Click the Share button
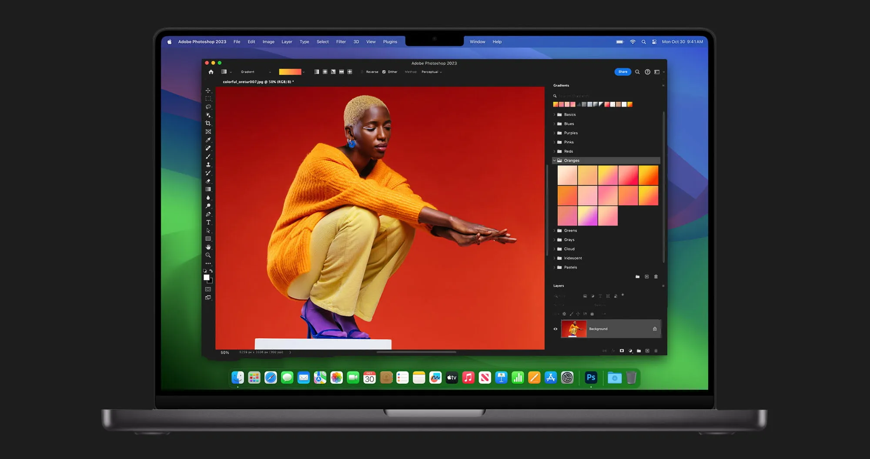 click(622, 72)
